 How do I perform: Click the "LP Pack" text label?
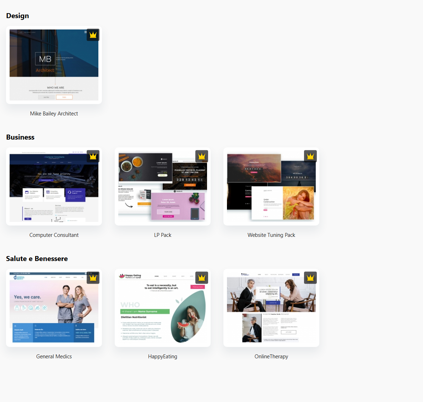click(163, 235)
